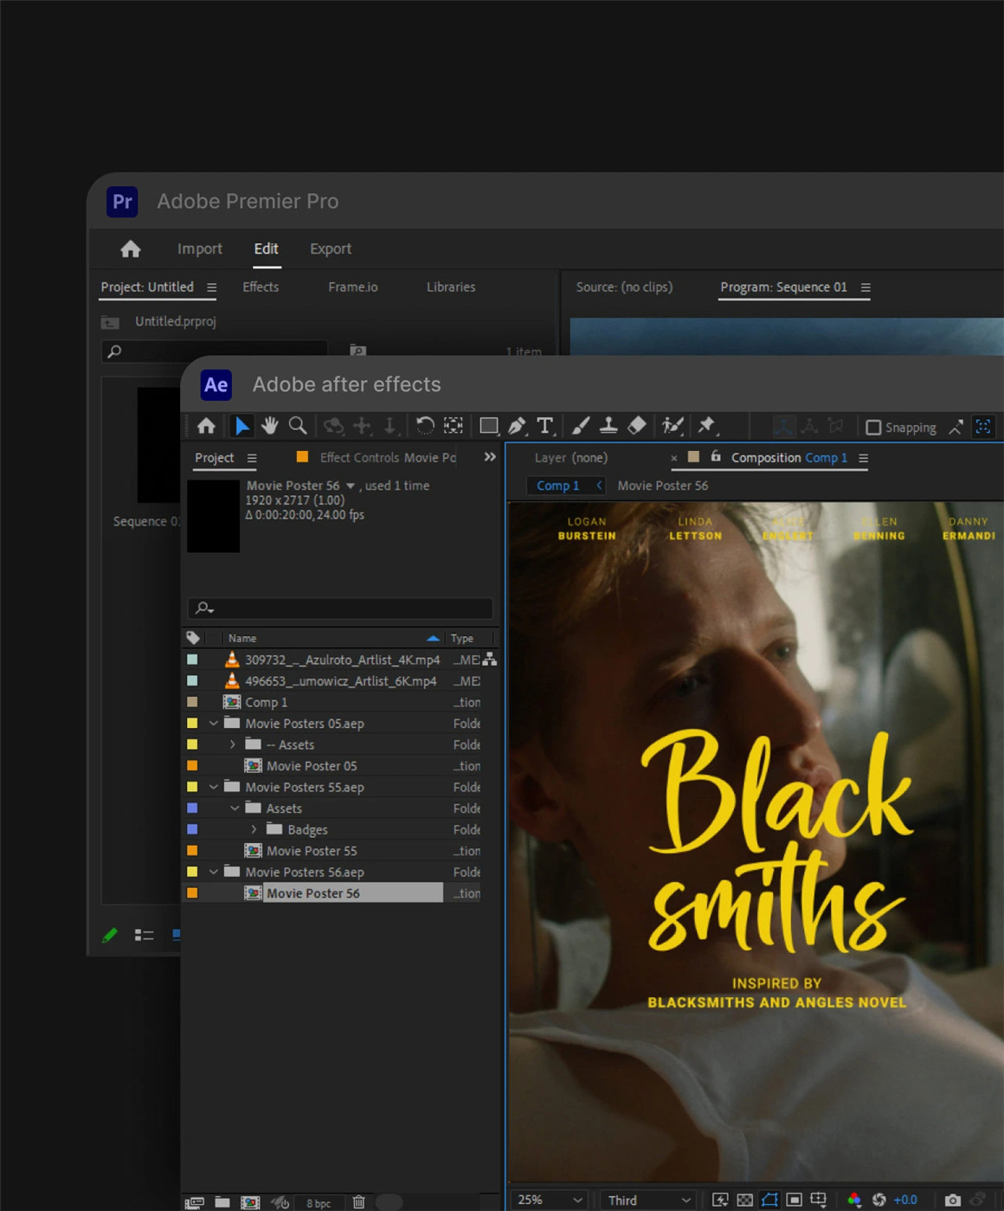Select the Brush tool
The width and height of the screenshot is (1004, 1211).
click(x=581, y=426)
